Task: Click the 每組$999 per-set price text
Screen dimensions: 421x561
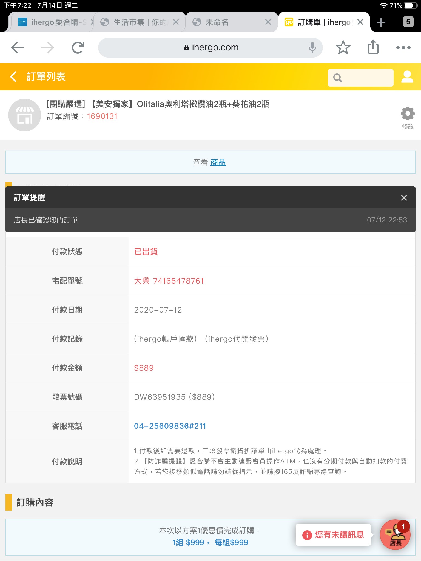Action: coord(231,542)
